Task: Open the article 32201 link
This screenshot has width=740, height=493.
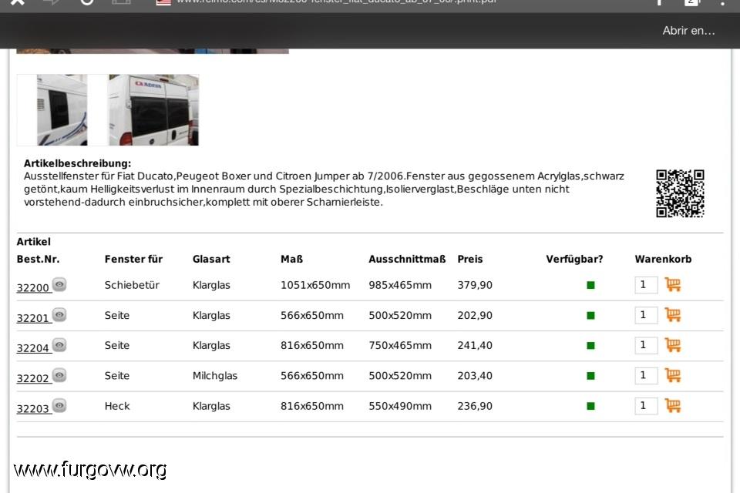Action: (32, 318)
